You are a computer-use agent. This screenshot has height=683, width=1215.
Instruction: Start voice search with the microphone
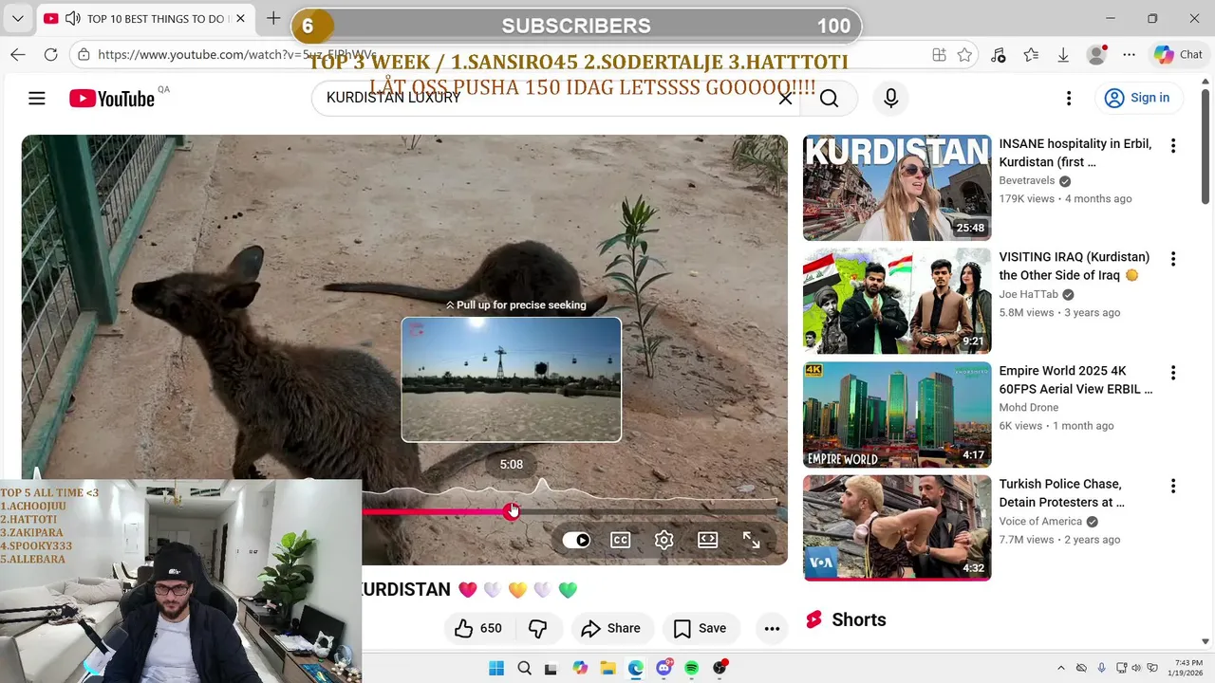890,98
